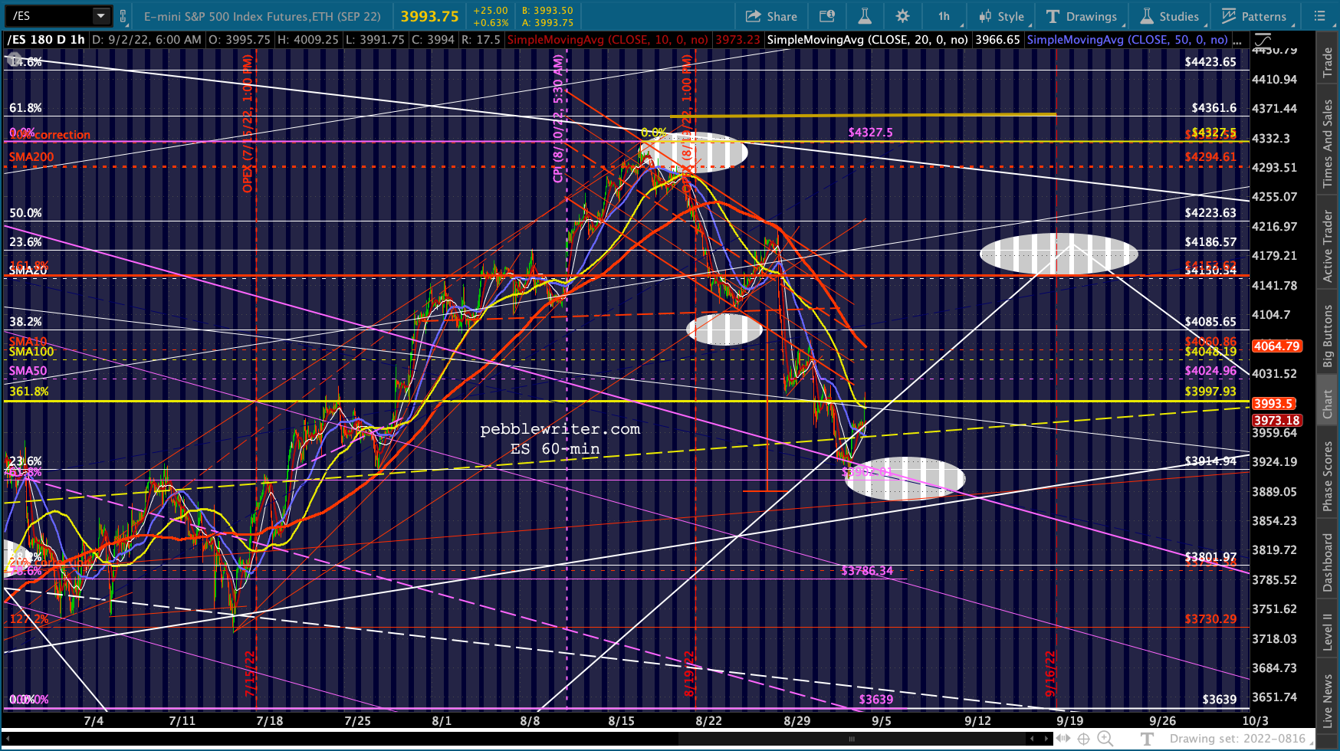Click the $4327.5 magenta level label
The height and width of the screenshot is (751, 1340).
coord(870,133)
